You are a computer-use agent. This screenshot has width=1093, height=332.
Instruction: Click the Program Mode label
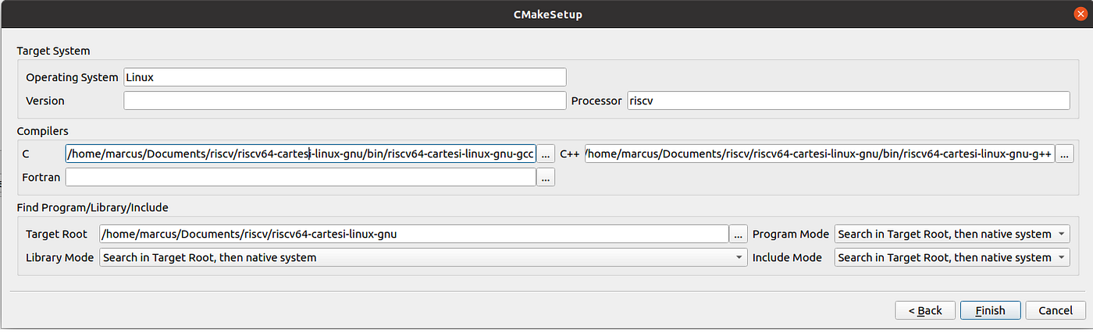[791, 234]
